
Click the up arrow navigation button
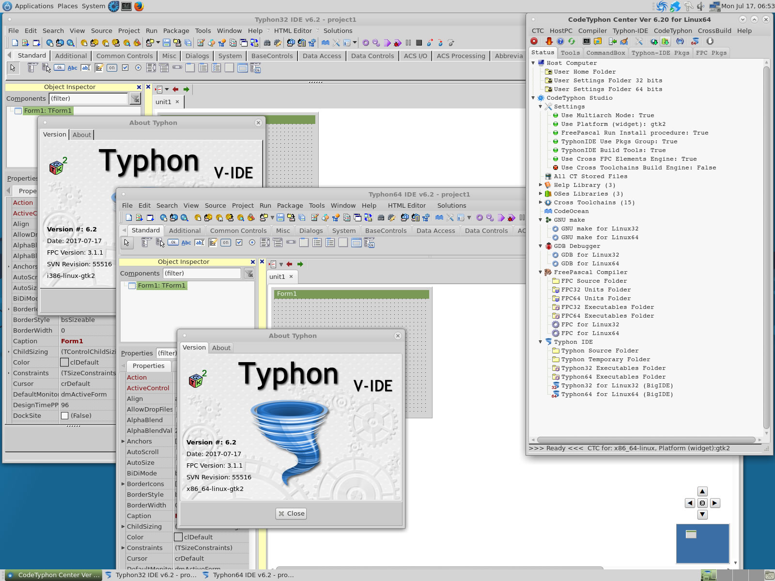(702, 491)
